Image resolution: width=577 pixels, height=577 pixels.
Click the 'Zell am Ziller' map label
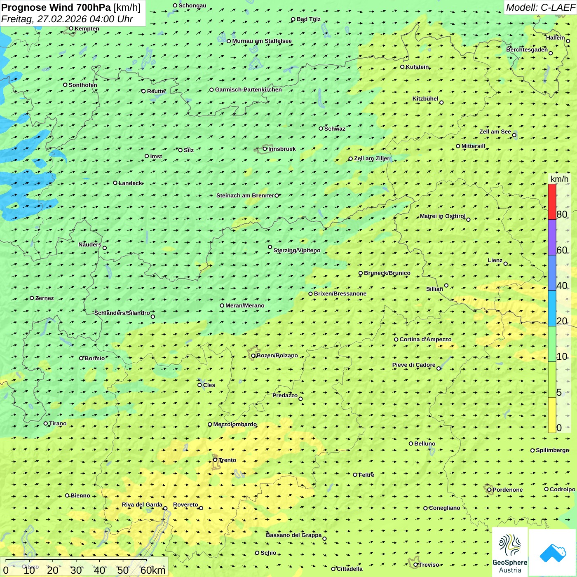click(x=371, y=158)
